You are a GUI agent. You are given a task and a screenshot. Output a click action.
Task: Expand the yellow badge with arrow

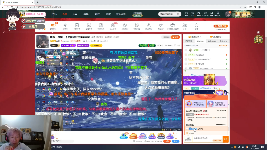96,46
